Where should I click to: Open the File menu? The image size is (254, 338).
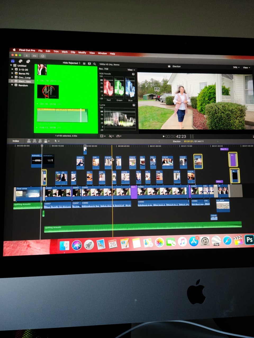pyautogui.click(x=40, y=51)
